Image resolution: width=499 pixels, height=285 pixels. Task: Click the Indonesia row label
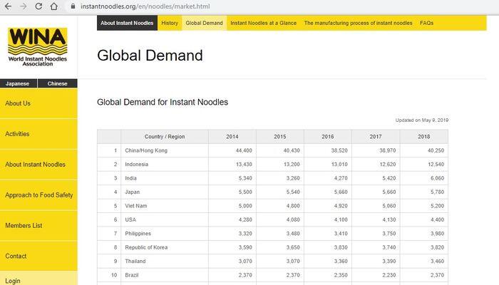tap(137, 165)
